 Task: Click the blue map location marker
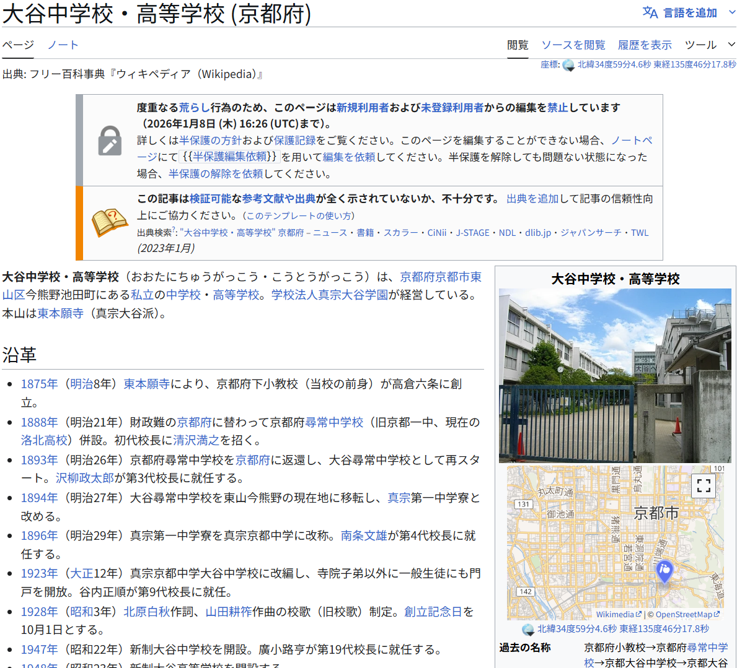click(664, 571)
